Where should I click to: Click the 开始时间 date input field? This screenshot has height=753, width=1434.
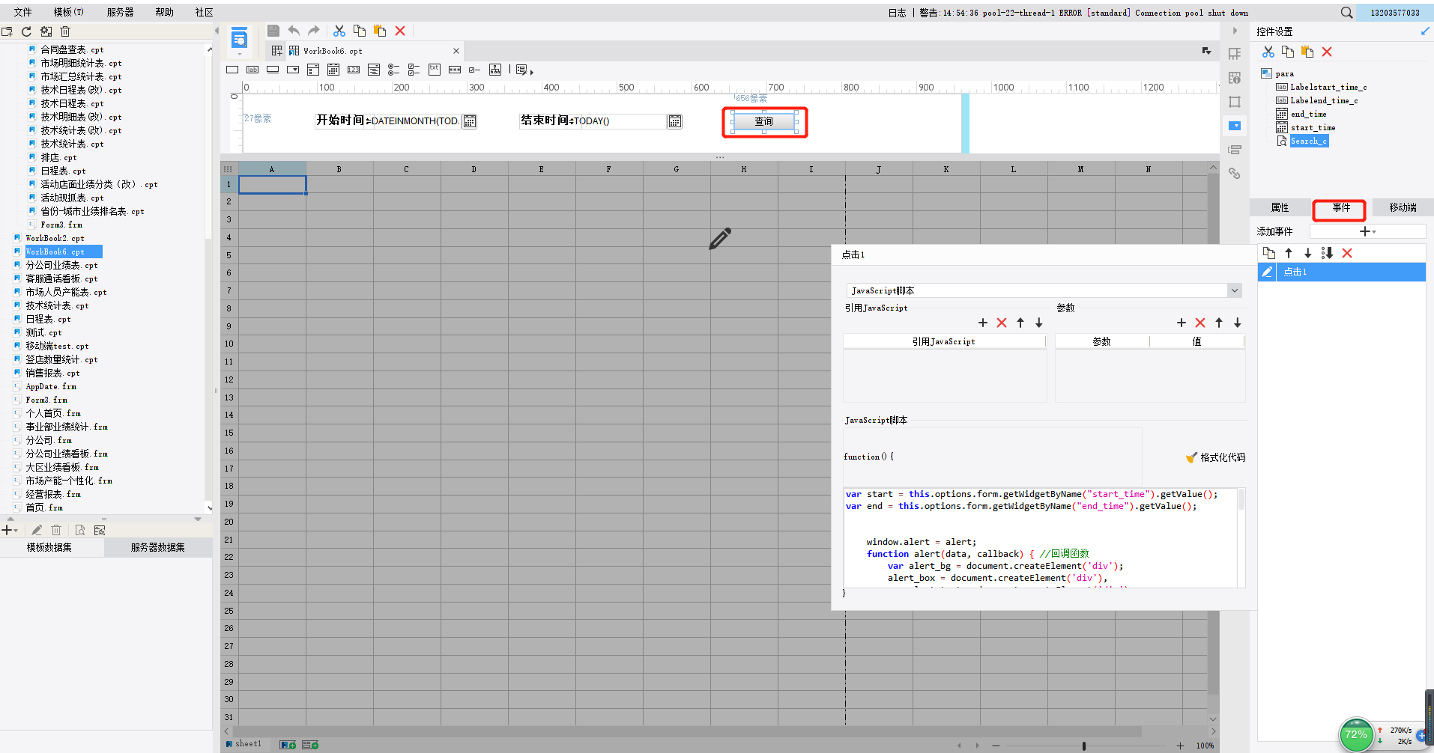click(416, 121)
